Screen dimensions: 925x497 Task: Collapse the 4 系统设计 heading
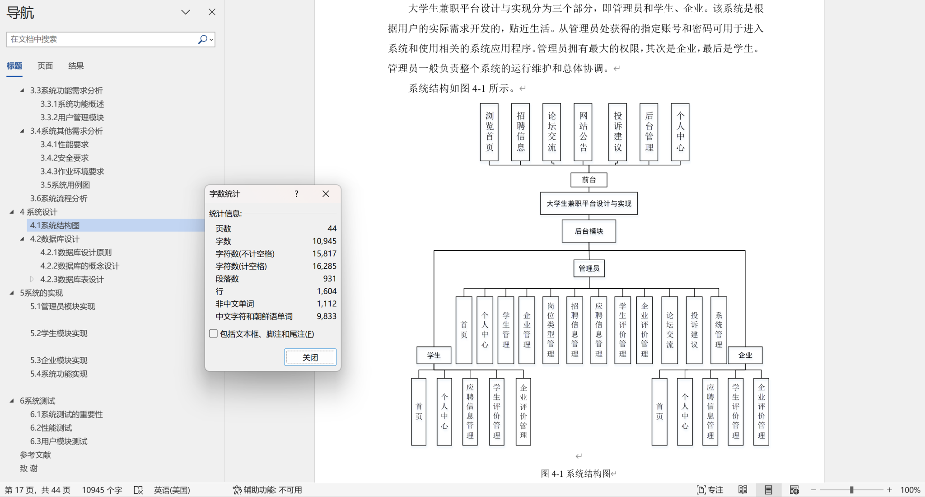(x=12, y=212)
